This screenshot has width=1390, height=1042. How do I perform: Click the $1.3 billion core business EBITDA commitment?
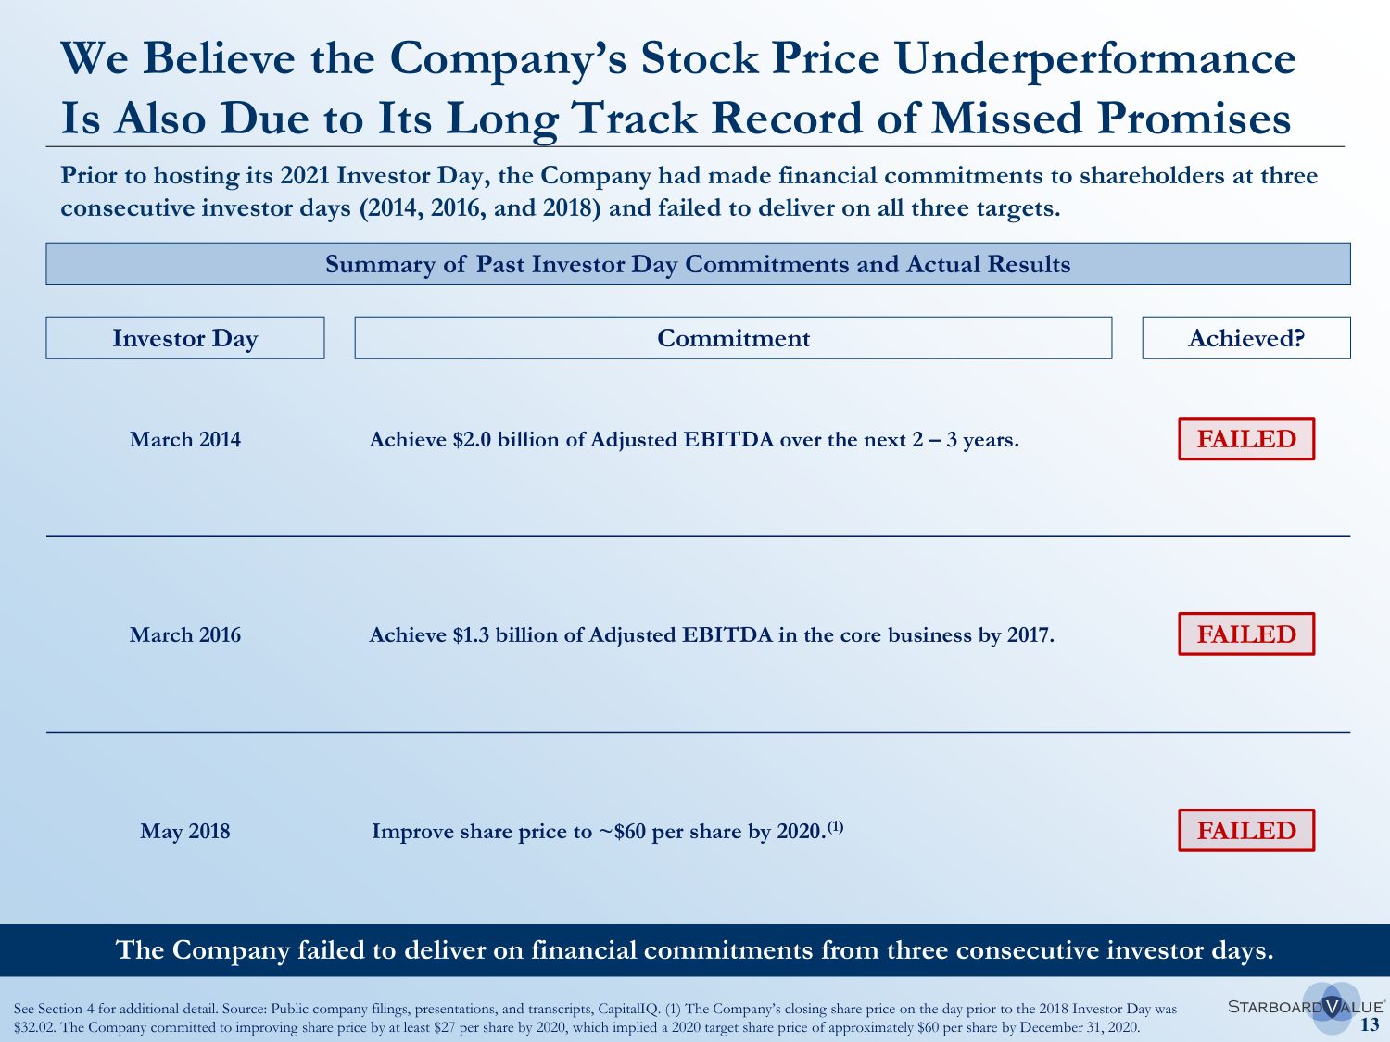coord(712,634)
